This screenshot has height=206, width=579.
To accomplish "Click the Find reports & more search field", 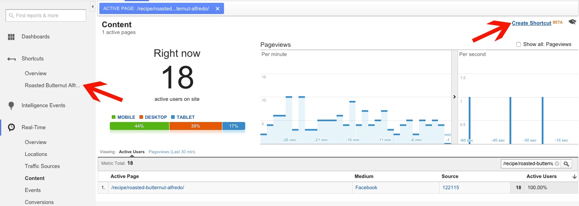I will [x=46, y=16].
